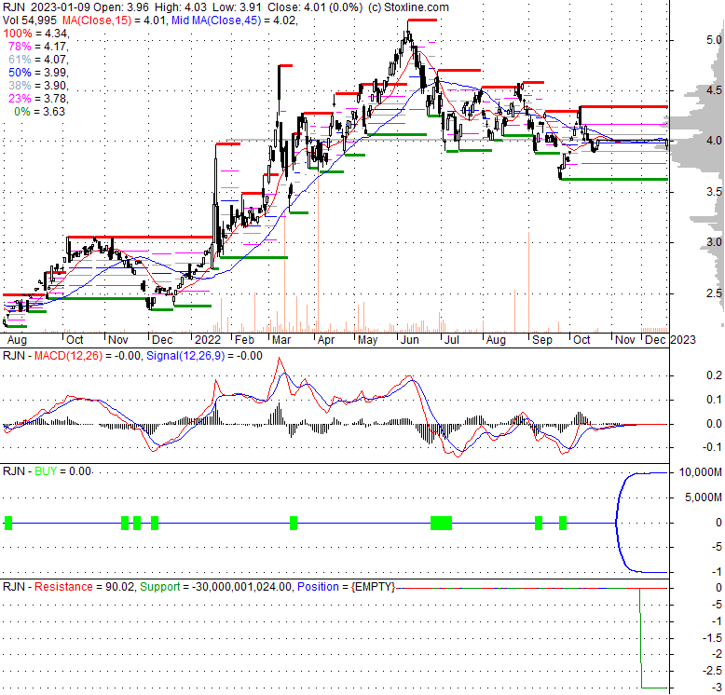This screenshot has width=725, height=695.
Task: Click the '2.5' price axis label
Action: 714,293
